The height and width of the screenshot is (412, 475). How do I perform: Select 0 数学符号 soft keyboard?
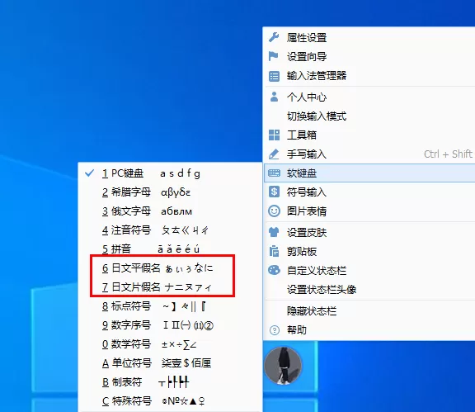[x=170, y=344]
